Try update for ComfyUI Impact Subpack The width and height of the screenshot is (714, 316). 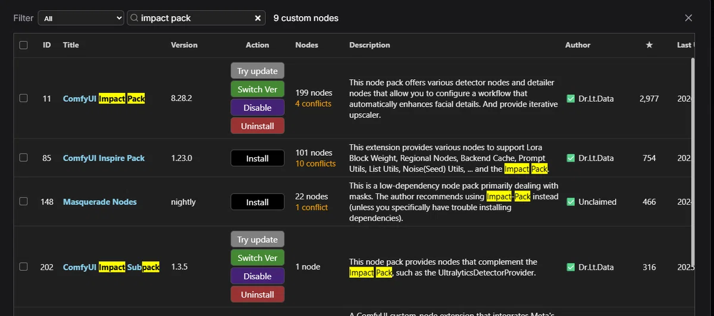click(x=258, y=239)
